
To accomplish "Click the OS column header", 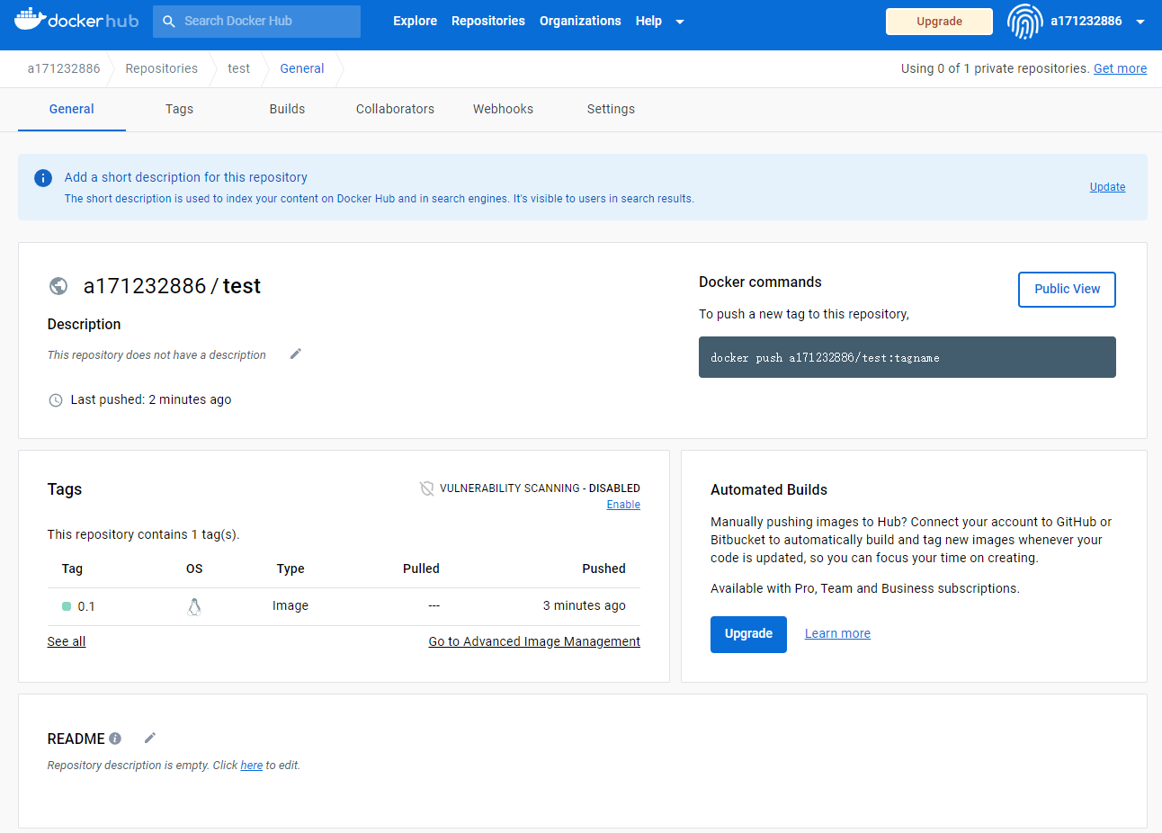I will pyautogui.click(x=194, y=569).
